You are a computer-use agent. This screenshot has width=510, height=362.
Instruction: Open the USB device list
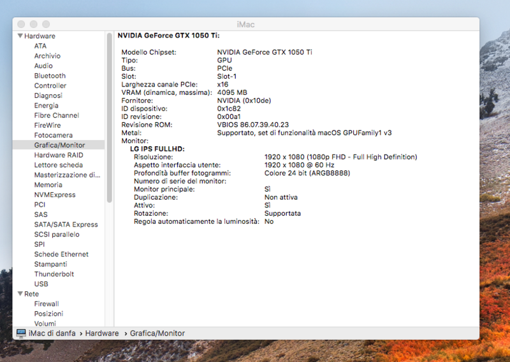(x=41, y=284)
